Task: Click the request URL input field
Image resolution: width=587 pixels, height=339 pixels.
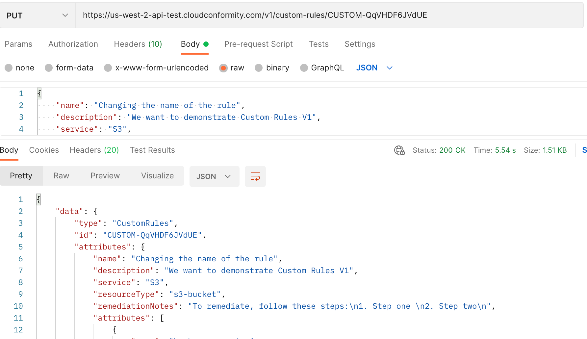Action: (x=329, y=15)
